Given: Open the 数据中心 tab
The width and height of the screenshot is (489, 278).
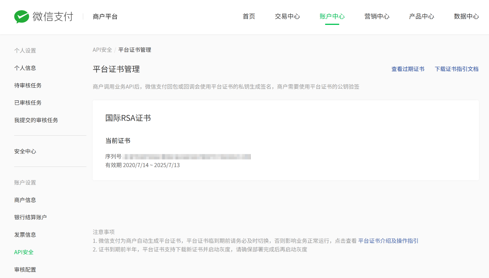Looking at the screenshot, I should [466, 17].
